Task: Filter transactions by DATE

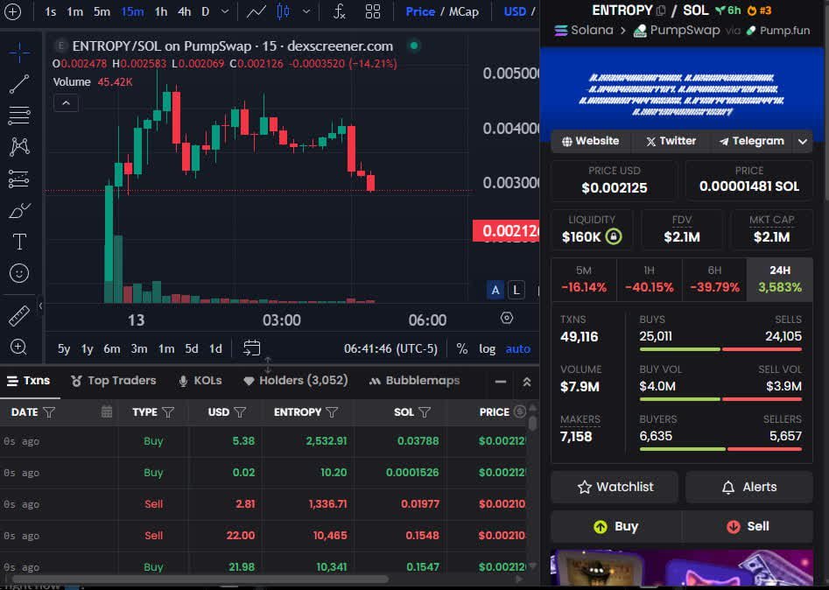Action: [49, 411]
